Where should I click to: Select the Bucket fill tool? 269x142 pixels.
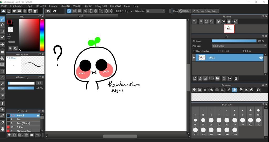coord(2,58)
